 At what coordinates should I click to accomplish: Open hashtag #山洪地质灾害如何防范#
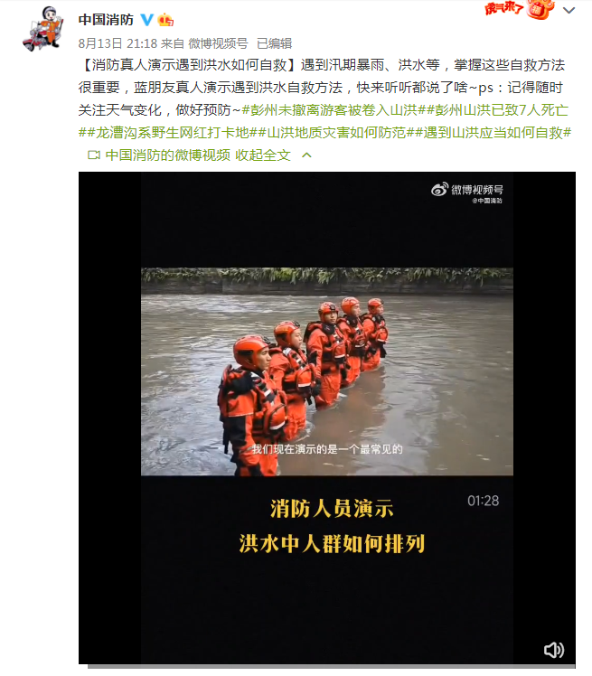[336, 133]
